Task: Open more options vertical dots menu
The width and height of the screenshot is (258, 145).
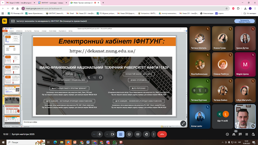Action: 154,134
